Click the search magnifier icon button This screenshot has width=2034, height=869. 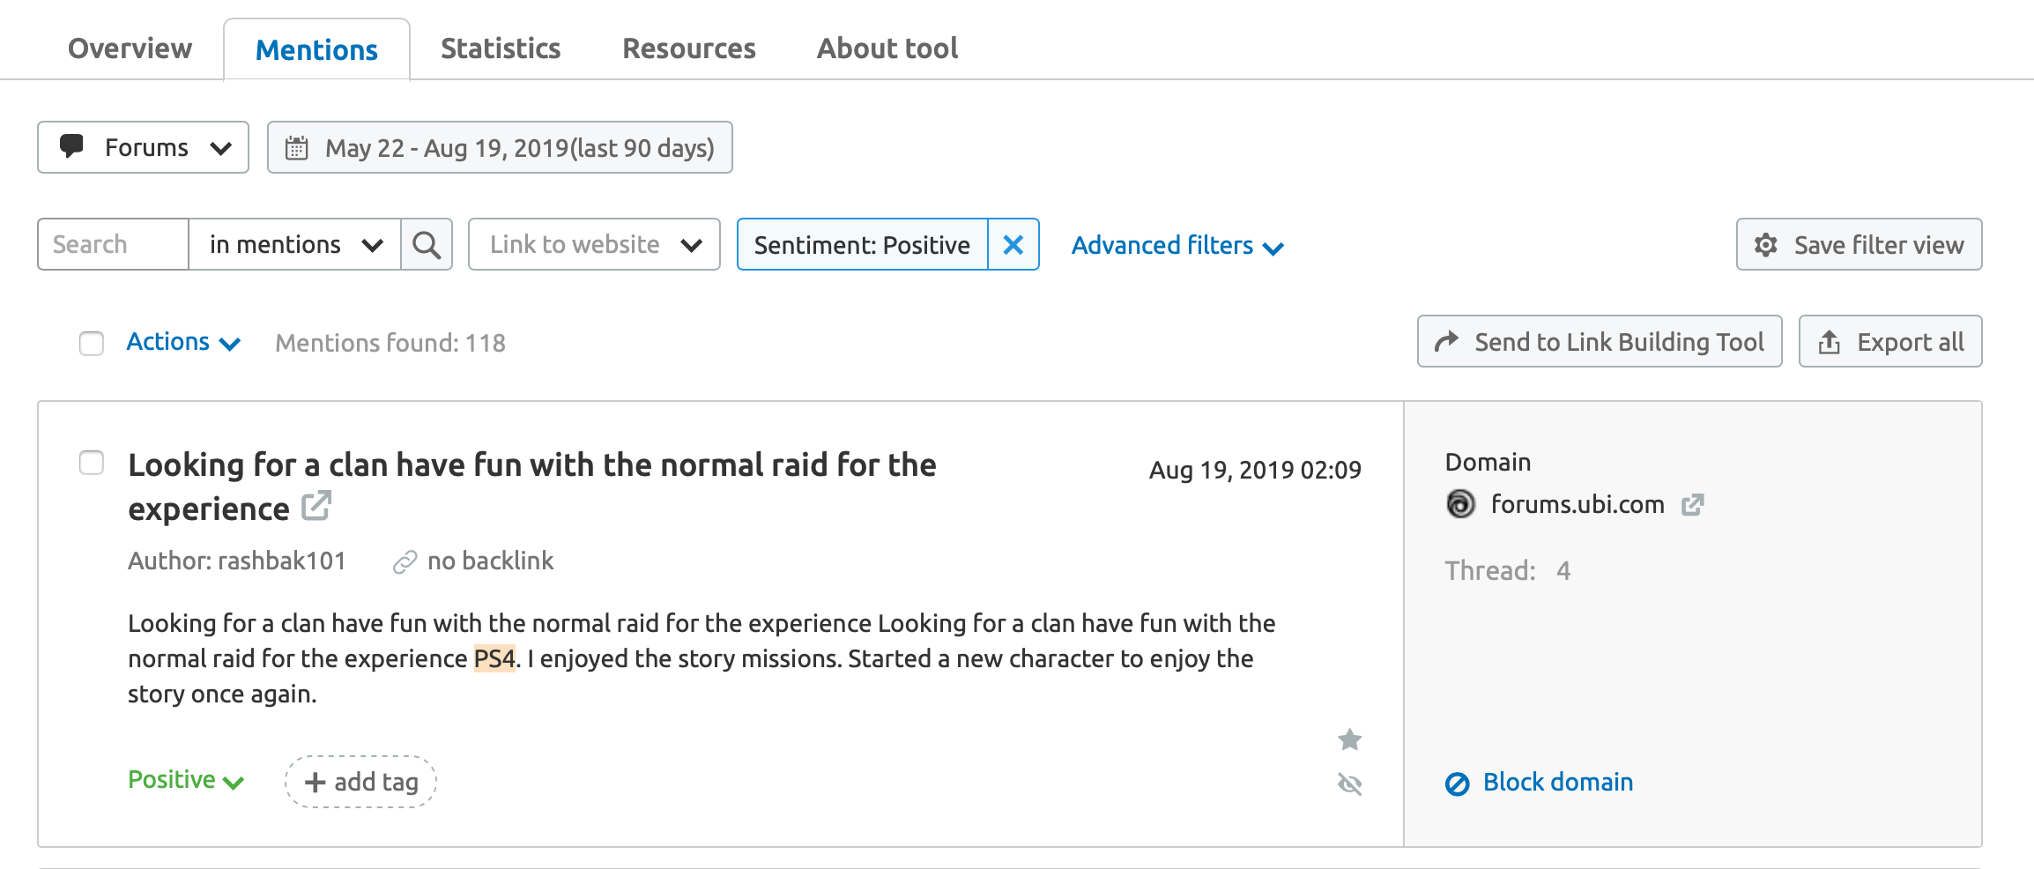[x=427, y=244]
